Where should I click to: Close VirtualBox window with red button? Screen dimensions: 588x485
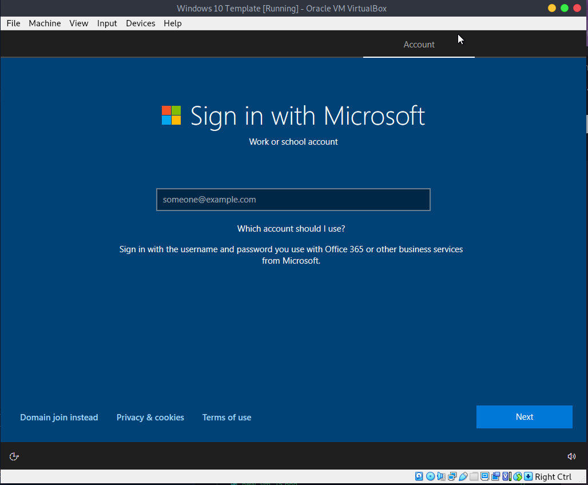coord(577,8)
